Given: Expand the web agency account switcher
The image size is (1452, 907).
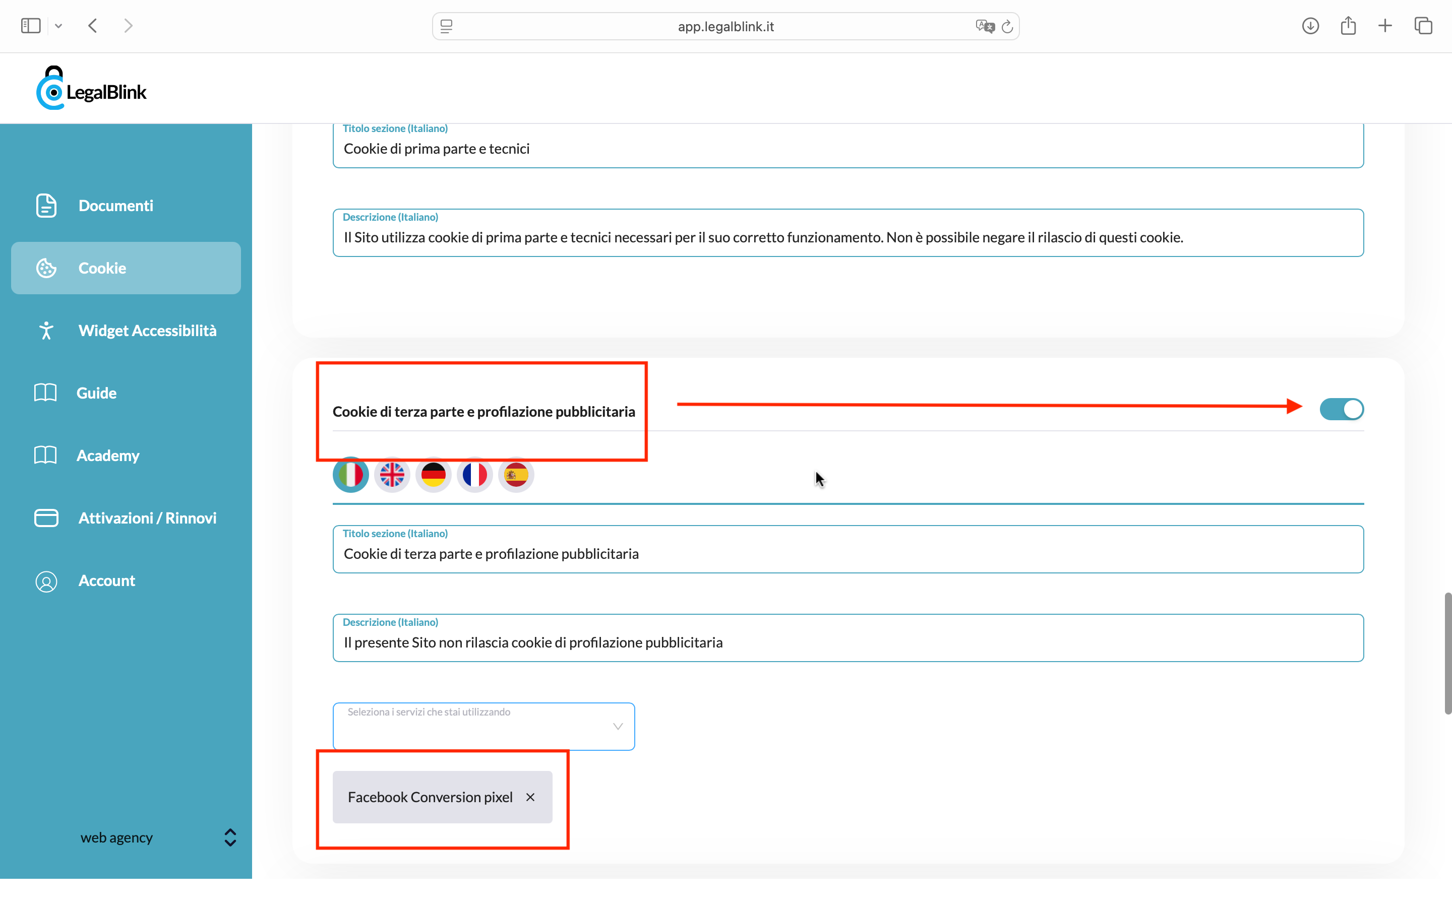Looking at the screenshot, I should pyautogui.click(x=230, y=837).
